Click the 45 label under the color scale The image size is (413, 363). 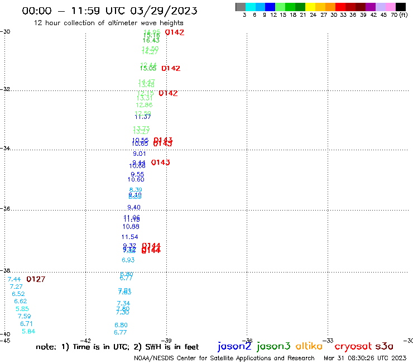pyautogui.click(x=383, y=15)
